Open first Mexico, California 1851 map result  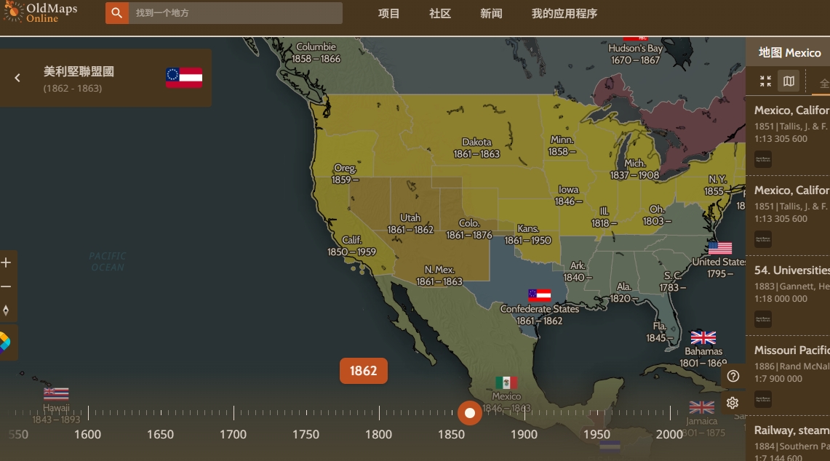pos(788,135)
